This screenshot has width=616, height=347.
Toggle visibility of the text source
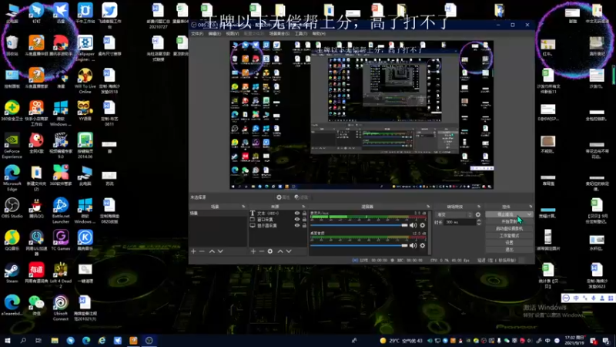coord(297,214)
